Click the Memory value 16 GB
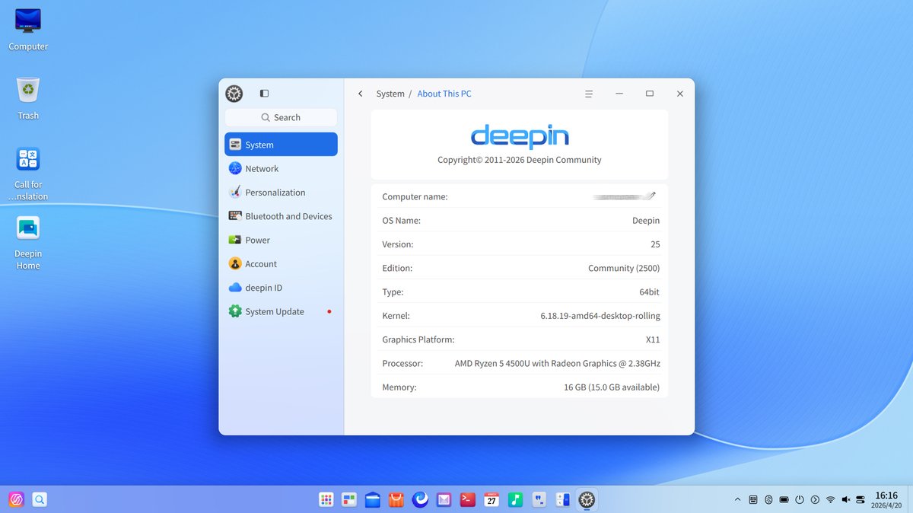913x513 pixels. 612,387
